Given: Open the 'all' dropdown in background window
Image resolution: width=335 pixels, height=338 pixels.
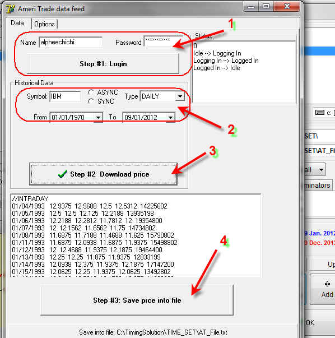Looking at the screenshot, I should 321,170.
